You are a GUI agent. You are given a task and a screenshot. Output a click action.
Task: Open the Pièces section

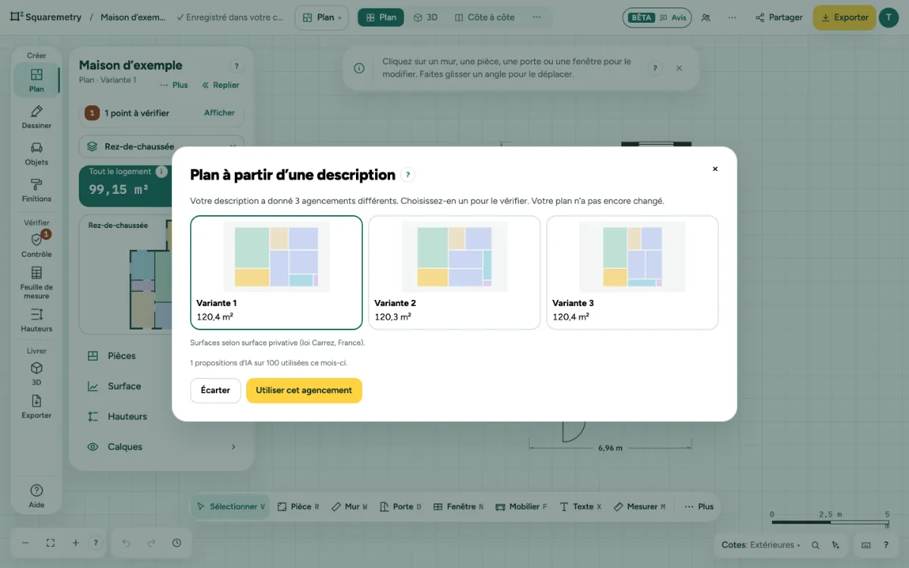(161, 356)
